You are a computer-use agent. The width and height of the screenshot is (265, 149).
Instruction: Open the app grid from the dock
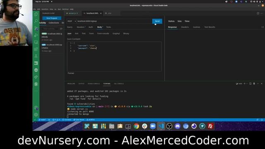point(103,126)
